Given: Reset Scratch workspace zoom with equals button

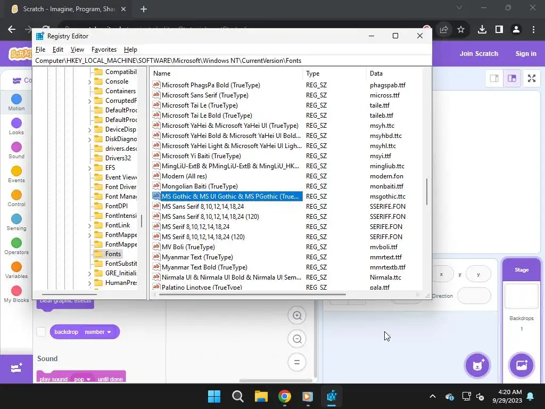Looking at the screenshot, I should pos(297,362).
